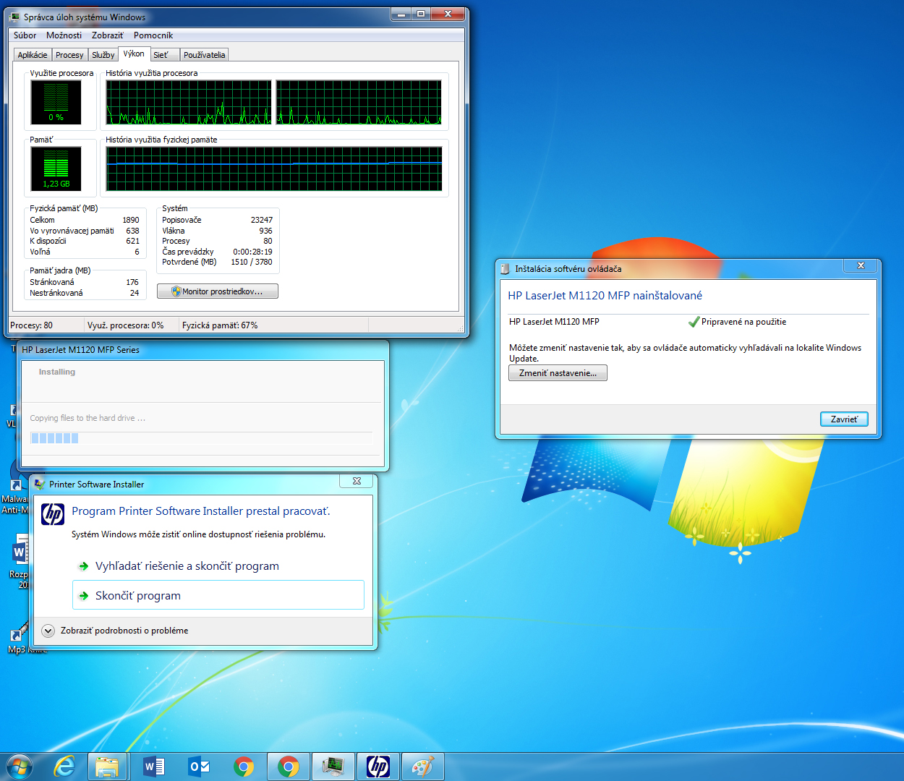Click Zmeniť nastavenie button
The height and width of the screenshot is (781, 904).
tap(558, 373)
